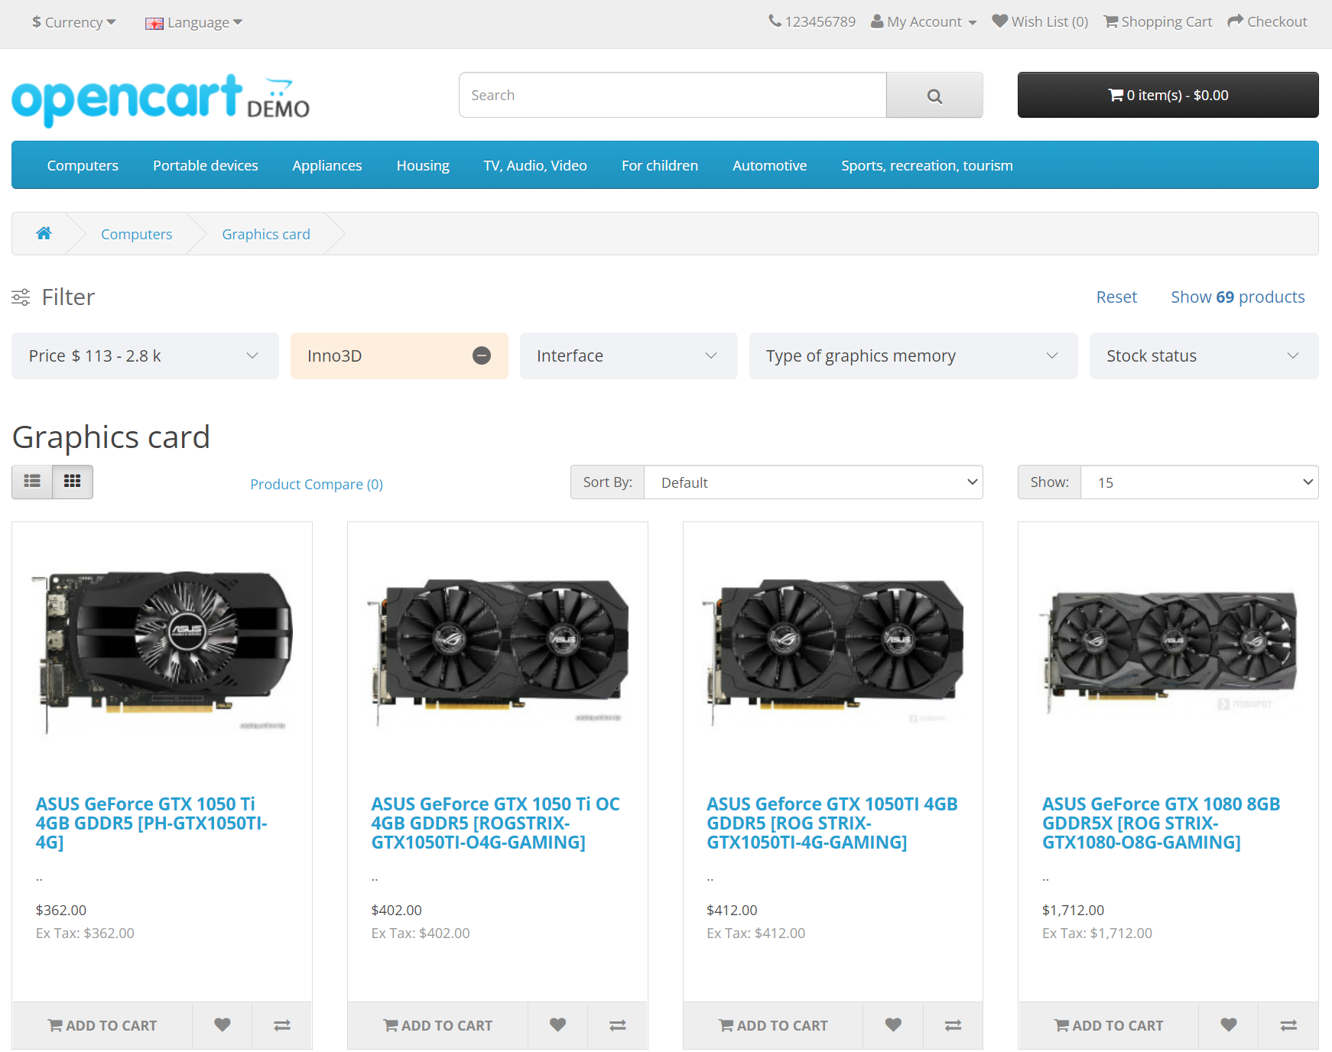Viewport: 1332px width, 1052px height.
Task: Click compare arrows on ROG STRIX 1050TI-4G
Action: (953, 1025)
